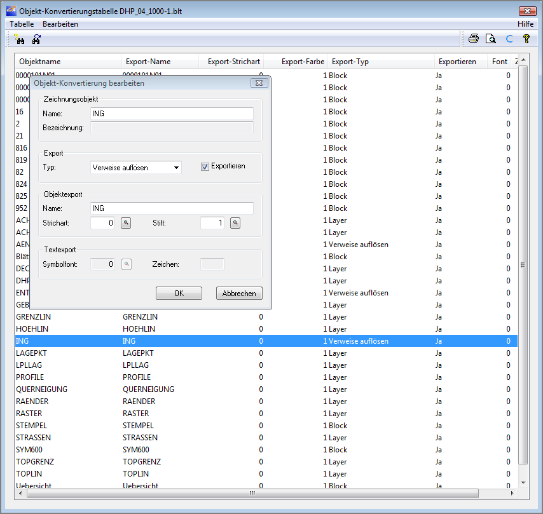Viewport: 543px width, 514px height.
Task: Open the Typ dropdown
Action: [136, 168]
